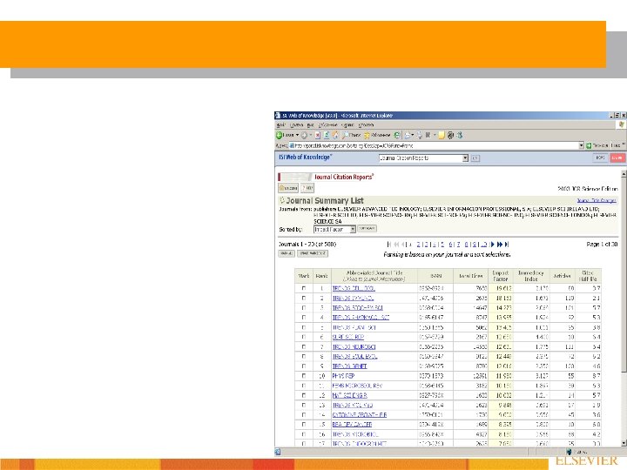Screen dimensions: 627x470
Task: Open the Journal Citation Reports product dropdown
Action: [465, 158]
